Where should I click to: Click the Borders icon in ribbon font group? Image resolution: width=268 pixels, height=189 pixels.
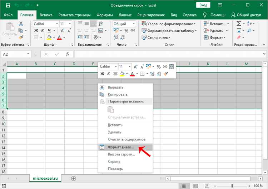click(x=36, y=37)
